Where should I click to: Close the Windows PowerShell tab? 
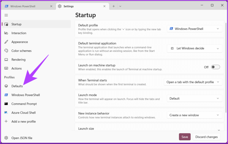tap(51, 6)
